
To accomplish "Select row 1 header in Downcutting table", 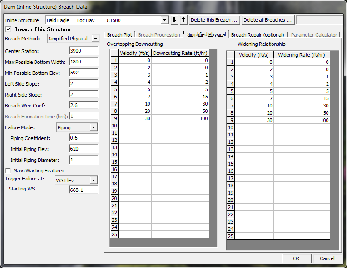I will tap(115, 60).
